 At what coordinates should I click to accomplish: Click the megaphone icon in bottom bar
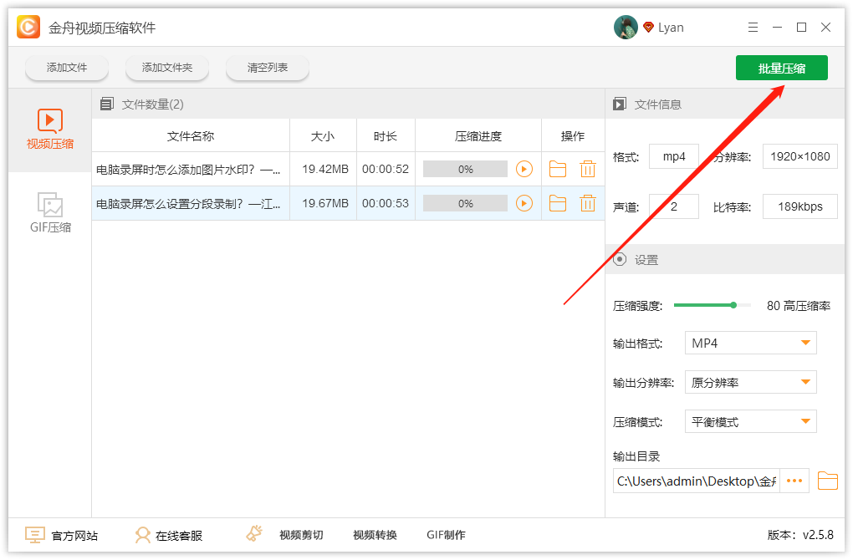pyautogui.click(x=254, y=533)
